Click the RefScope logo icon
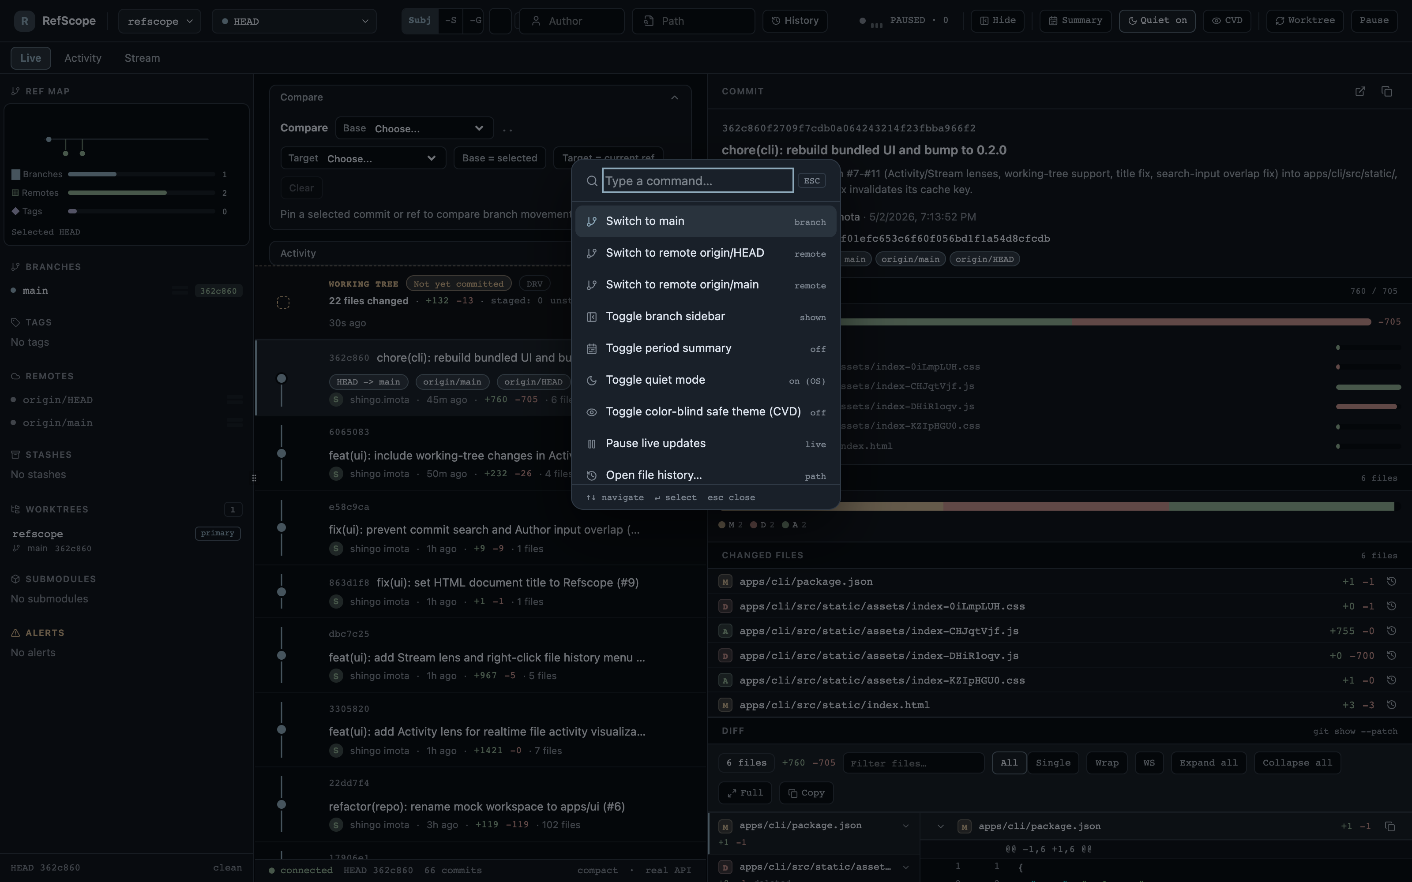Screen dimensions: 1412x882 click(x=24, y=21)
